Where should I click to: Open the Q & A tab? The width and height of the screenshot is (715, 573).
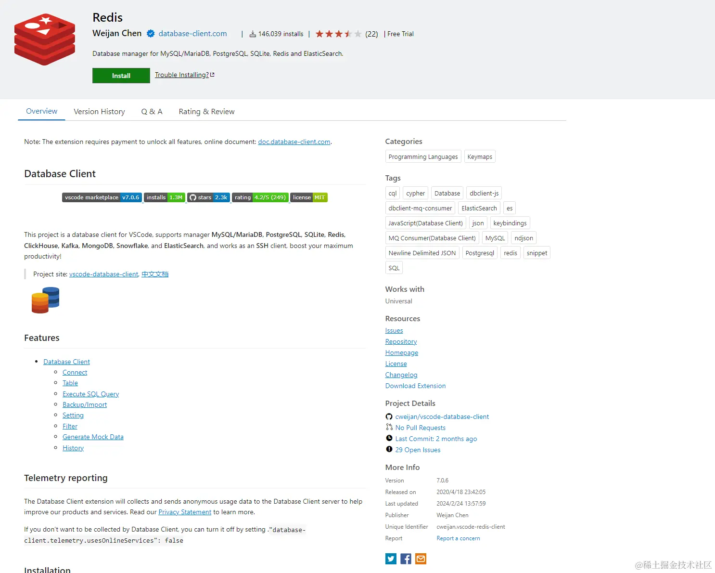point(152,112)
